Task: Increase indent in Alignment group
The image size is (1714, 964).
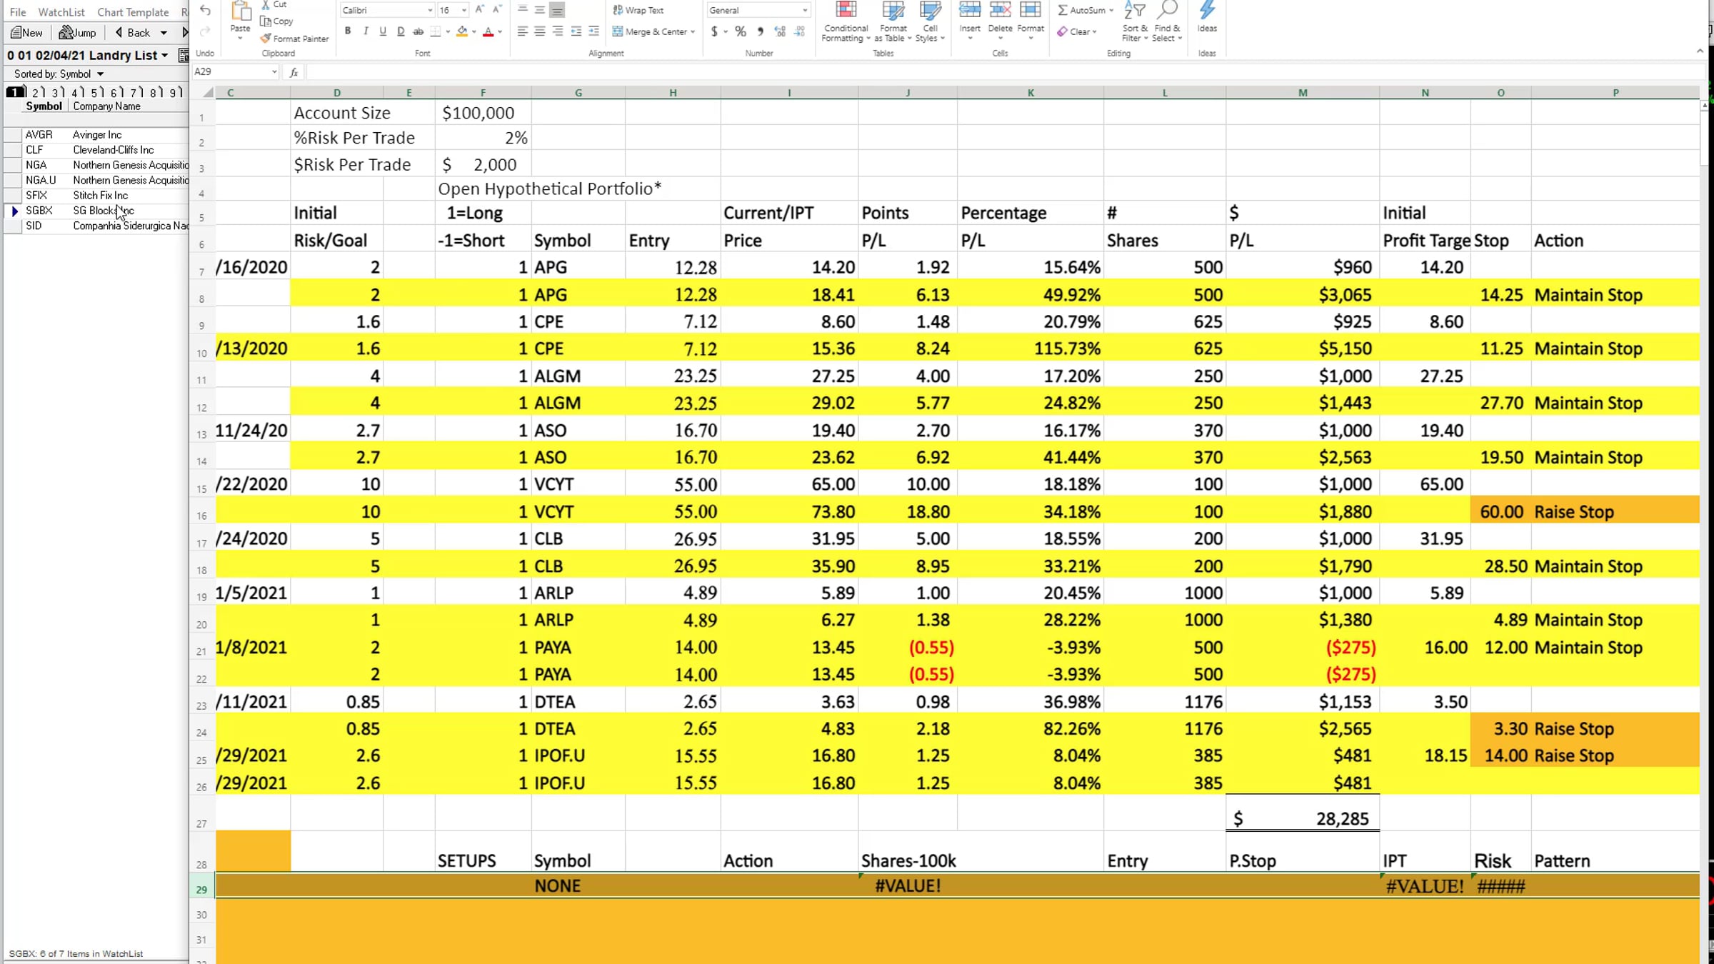Action: (594, 31)
